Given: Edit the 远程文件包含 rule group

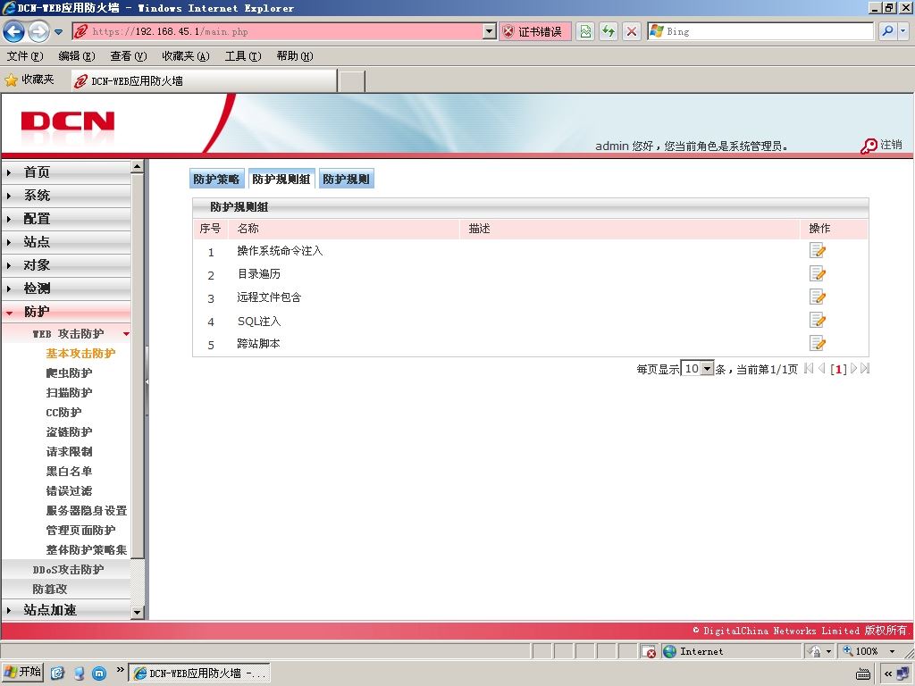Looking at the screenshot, I should tap(817, 297).
